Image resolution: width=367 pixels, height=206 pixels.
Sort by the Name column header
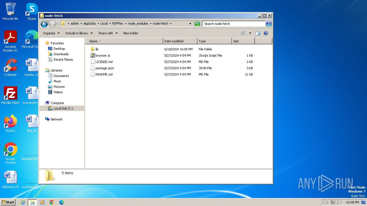coord(124,41)
